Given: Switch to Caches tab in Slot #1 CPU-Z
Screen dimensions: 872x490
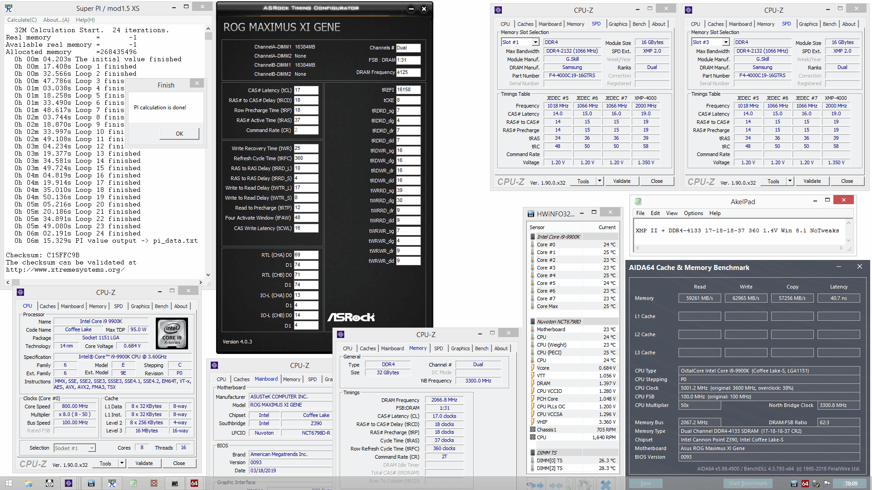Looking at the screenshot, I should (525, 24).
